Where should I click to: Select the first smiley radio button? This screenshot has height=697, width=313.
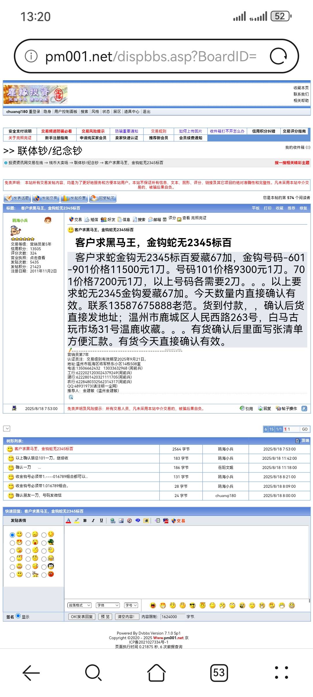coord(12,535)
